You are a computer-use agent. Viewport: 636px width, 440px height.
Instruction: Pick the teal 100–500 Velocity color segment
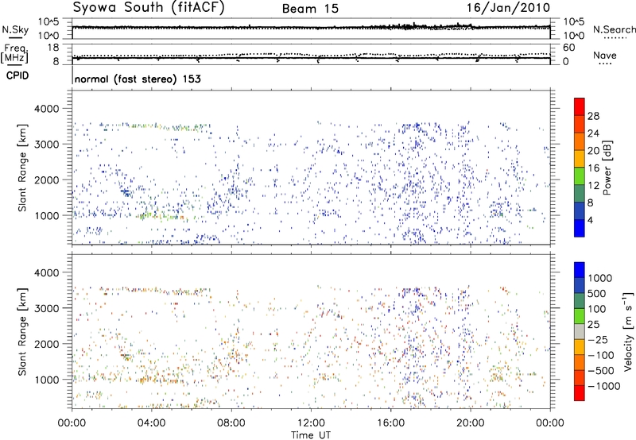coord(580,301)
